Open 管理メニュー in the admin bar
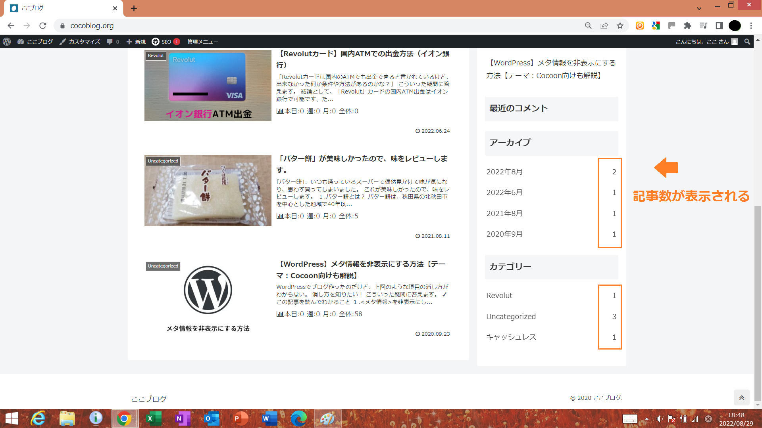Screen dimensions: 762x428 point(202,42)
